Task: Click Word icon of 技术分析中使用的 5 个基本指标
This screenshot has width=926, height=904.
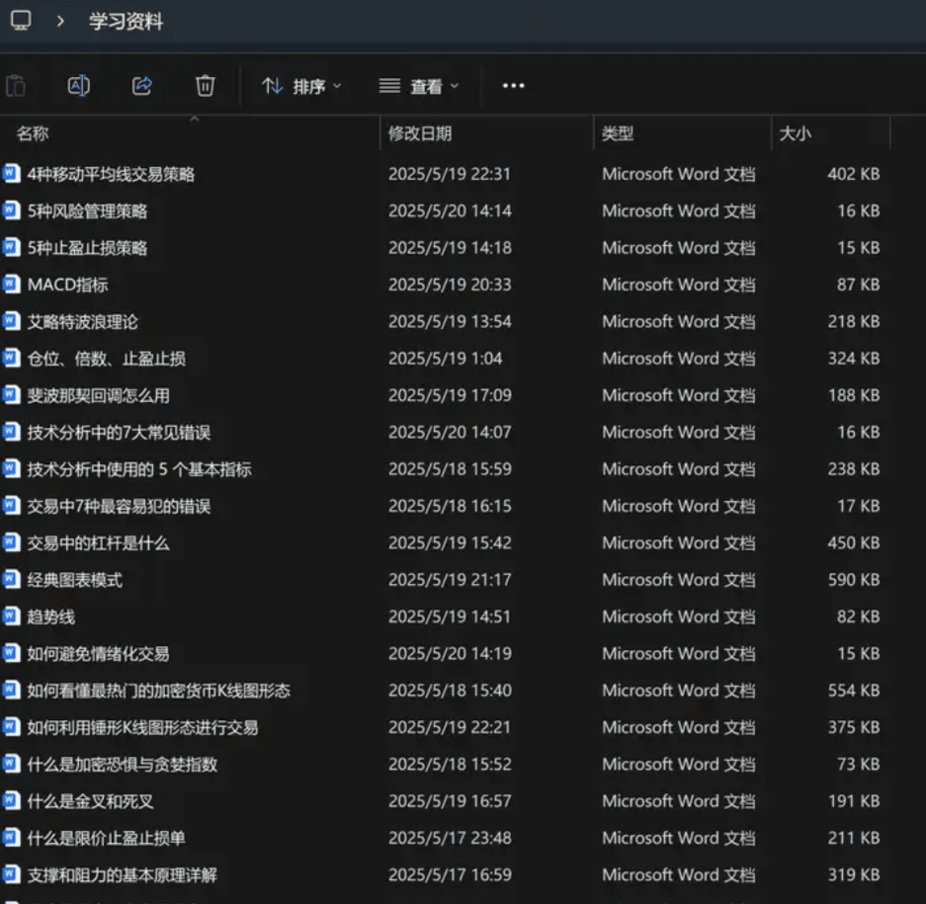Action: [x=11, y=469]
